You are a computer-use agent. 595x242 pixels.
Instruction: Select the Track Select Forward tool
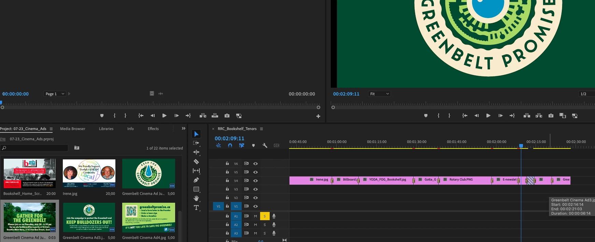196,143
